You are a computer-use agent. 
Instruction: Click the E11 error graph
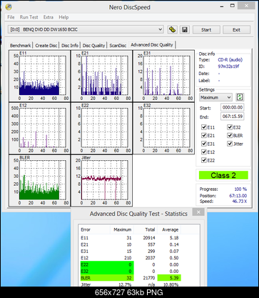39,76
